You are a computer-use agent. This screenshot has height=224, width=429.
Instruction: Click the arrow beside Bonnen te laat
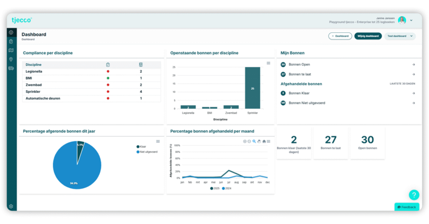tap(414, 74)
